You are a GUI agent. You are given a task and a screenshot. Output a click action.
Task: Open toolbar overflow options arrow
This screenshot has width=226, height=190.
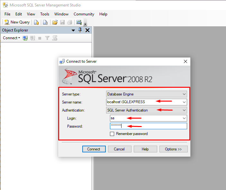(x=85, y=24)
